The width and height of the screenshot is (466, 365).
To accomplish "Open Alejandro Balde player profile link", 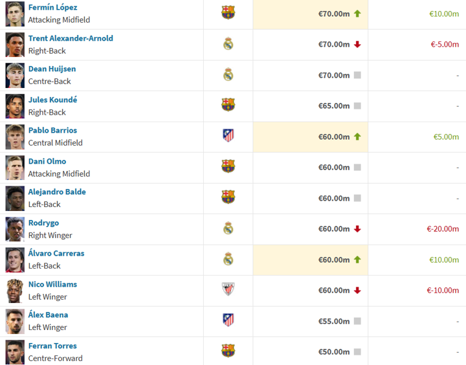I will point(57,192).
